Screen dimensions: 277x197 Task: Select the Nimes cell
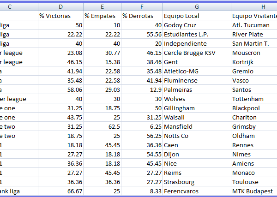(254, 154)
